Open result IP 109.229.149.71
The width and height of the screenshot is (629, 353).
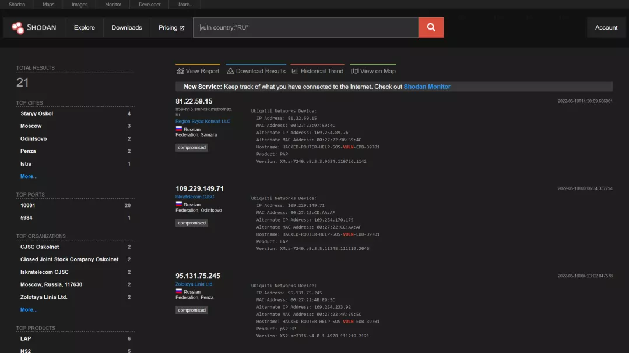point(199,188)
